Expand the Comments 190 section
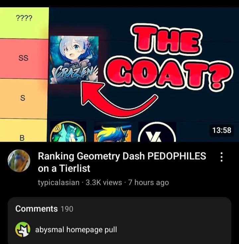Viewport: 239px width, 244px height. (x=119, y=209)
